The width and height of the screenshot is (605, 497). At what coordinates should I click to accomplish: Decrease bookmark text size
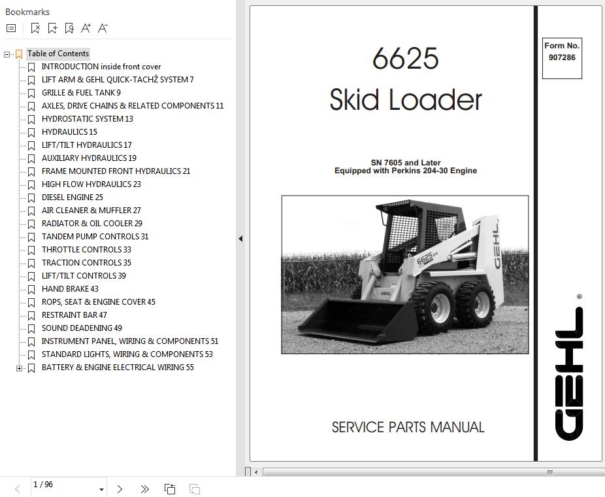coord(103,28)
